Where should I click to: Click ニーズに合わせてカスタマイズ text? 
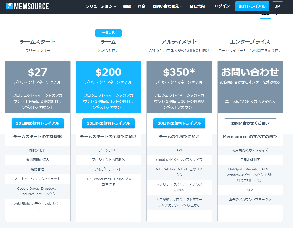250,101
